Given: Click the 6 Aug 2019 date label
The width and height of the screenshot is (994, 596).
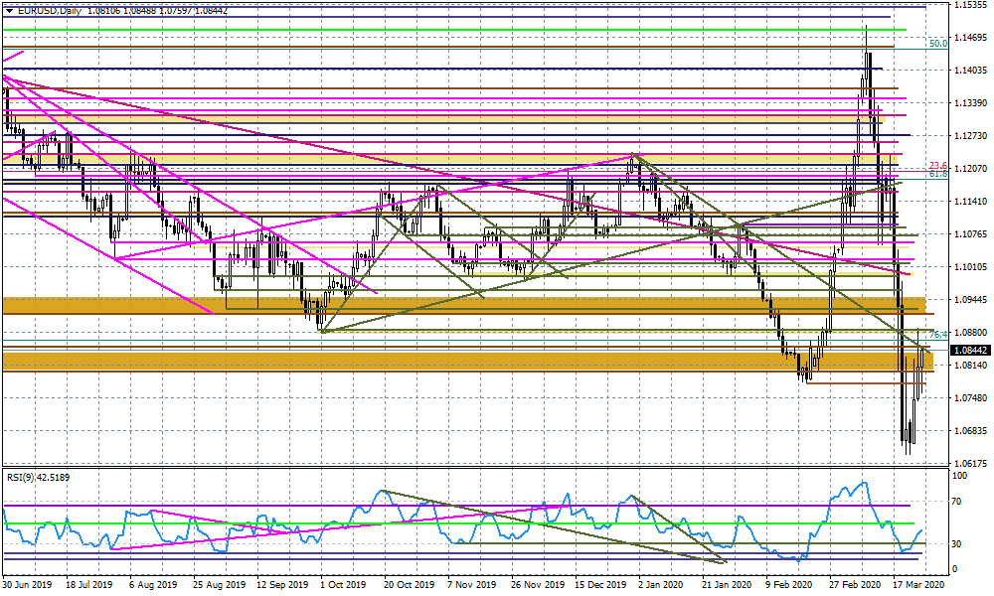Looking at the screenshot, I should click(x=153, y=584).
